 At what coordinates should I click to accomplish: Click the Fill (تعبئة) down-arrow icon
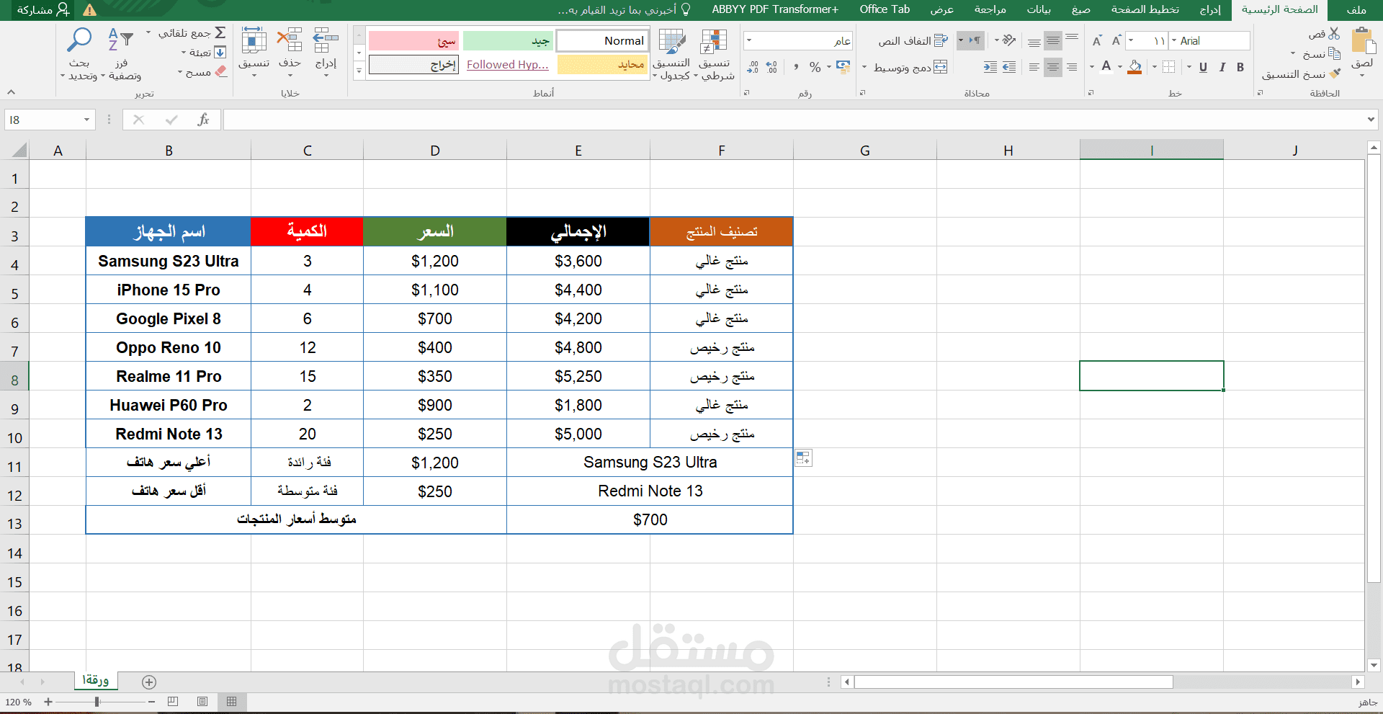[x=220, y=53]
